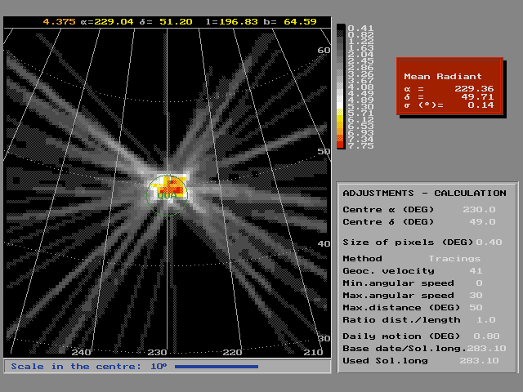Click the 220 right ascension axis label
The height and width of the screenshot is (392, 523).
(x=232, y=352)
